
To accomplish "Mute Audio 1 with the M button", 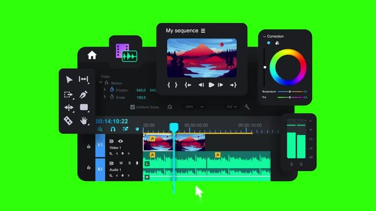I will 121,163.
